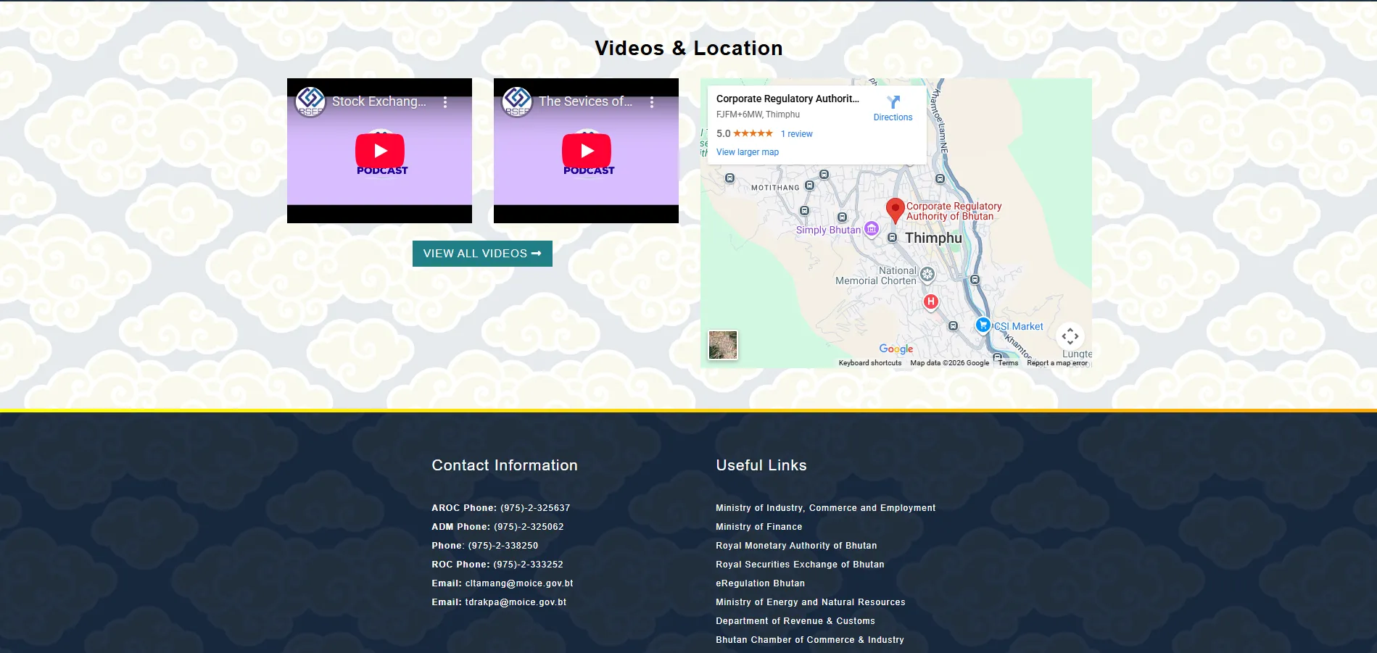
Task: Click the View All Videos button
Action: [x=482, y=254]
